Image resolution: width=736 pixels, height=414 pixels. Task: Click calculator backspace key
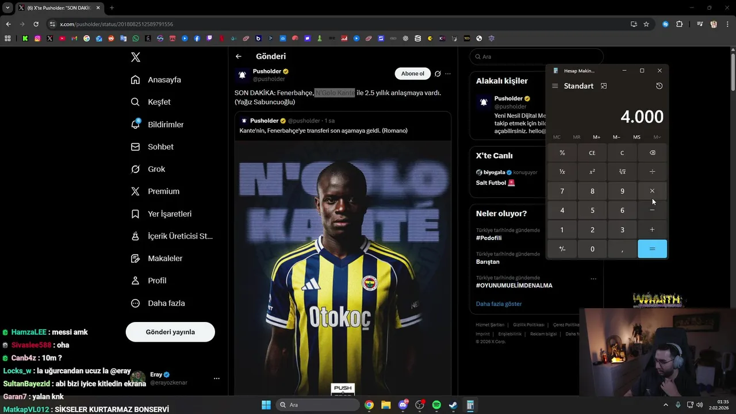click(x=652, y=153)
